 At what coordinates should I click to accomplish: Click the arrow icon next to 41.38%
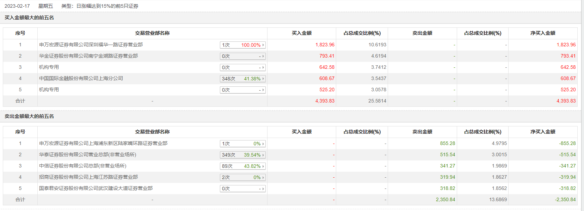click(x=263, y=79)
